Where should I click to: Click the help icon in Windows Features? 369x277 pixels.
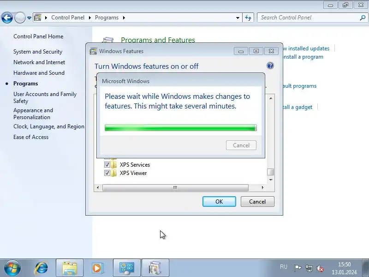click(x=270, y=66)
